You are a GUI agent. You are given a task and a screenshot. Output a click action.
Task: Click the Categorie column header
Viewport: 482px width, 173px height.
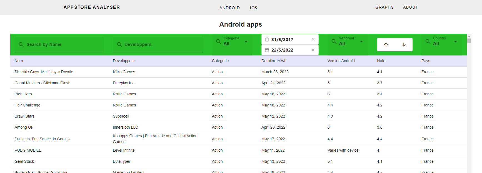220,61
